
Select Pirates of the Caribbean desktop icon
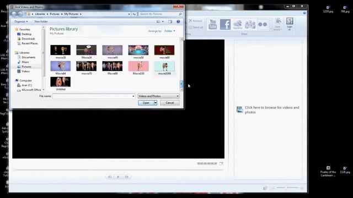(328, 172)
